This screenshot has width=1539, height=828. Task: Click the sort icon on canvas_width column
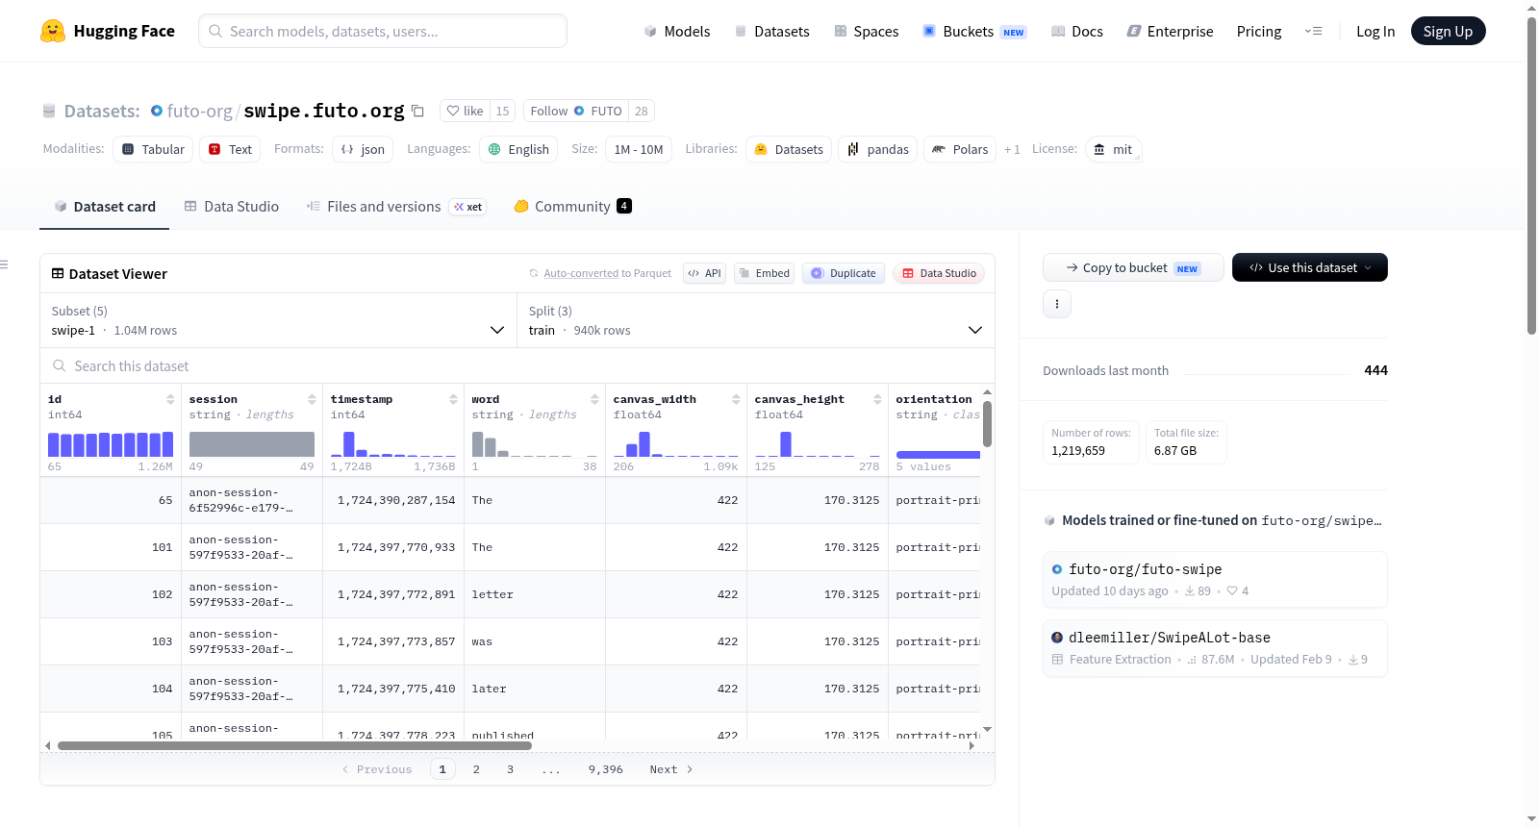pos(736,399)
